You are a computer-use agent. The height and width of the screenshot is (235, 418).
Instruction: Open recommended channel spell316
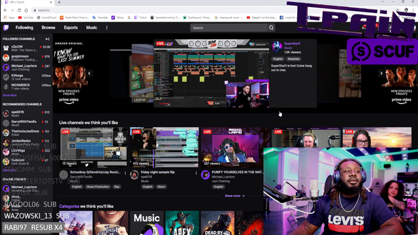26,114
